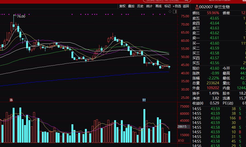Select the 历史 history toolbar item
The height and width of the screenshot is (147, 246).
(140, 6)
